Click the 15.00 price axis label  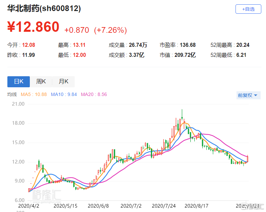18,142
